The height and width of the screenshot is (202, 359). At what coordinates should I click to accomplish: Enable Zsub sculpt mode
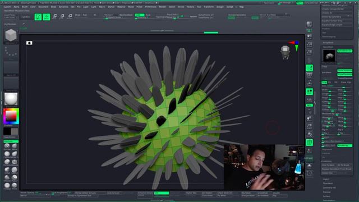tap(148, 15)
